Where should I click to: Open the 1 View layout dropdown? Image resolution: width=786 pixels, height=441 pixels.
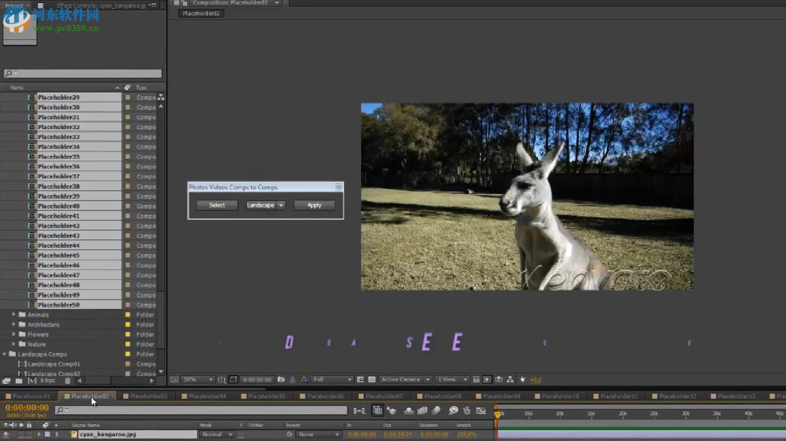tap(452, 379)
